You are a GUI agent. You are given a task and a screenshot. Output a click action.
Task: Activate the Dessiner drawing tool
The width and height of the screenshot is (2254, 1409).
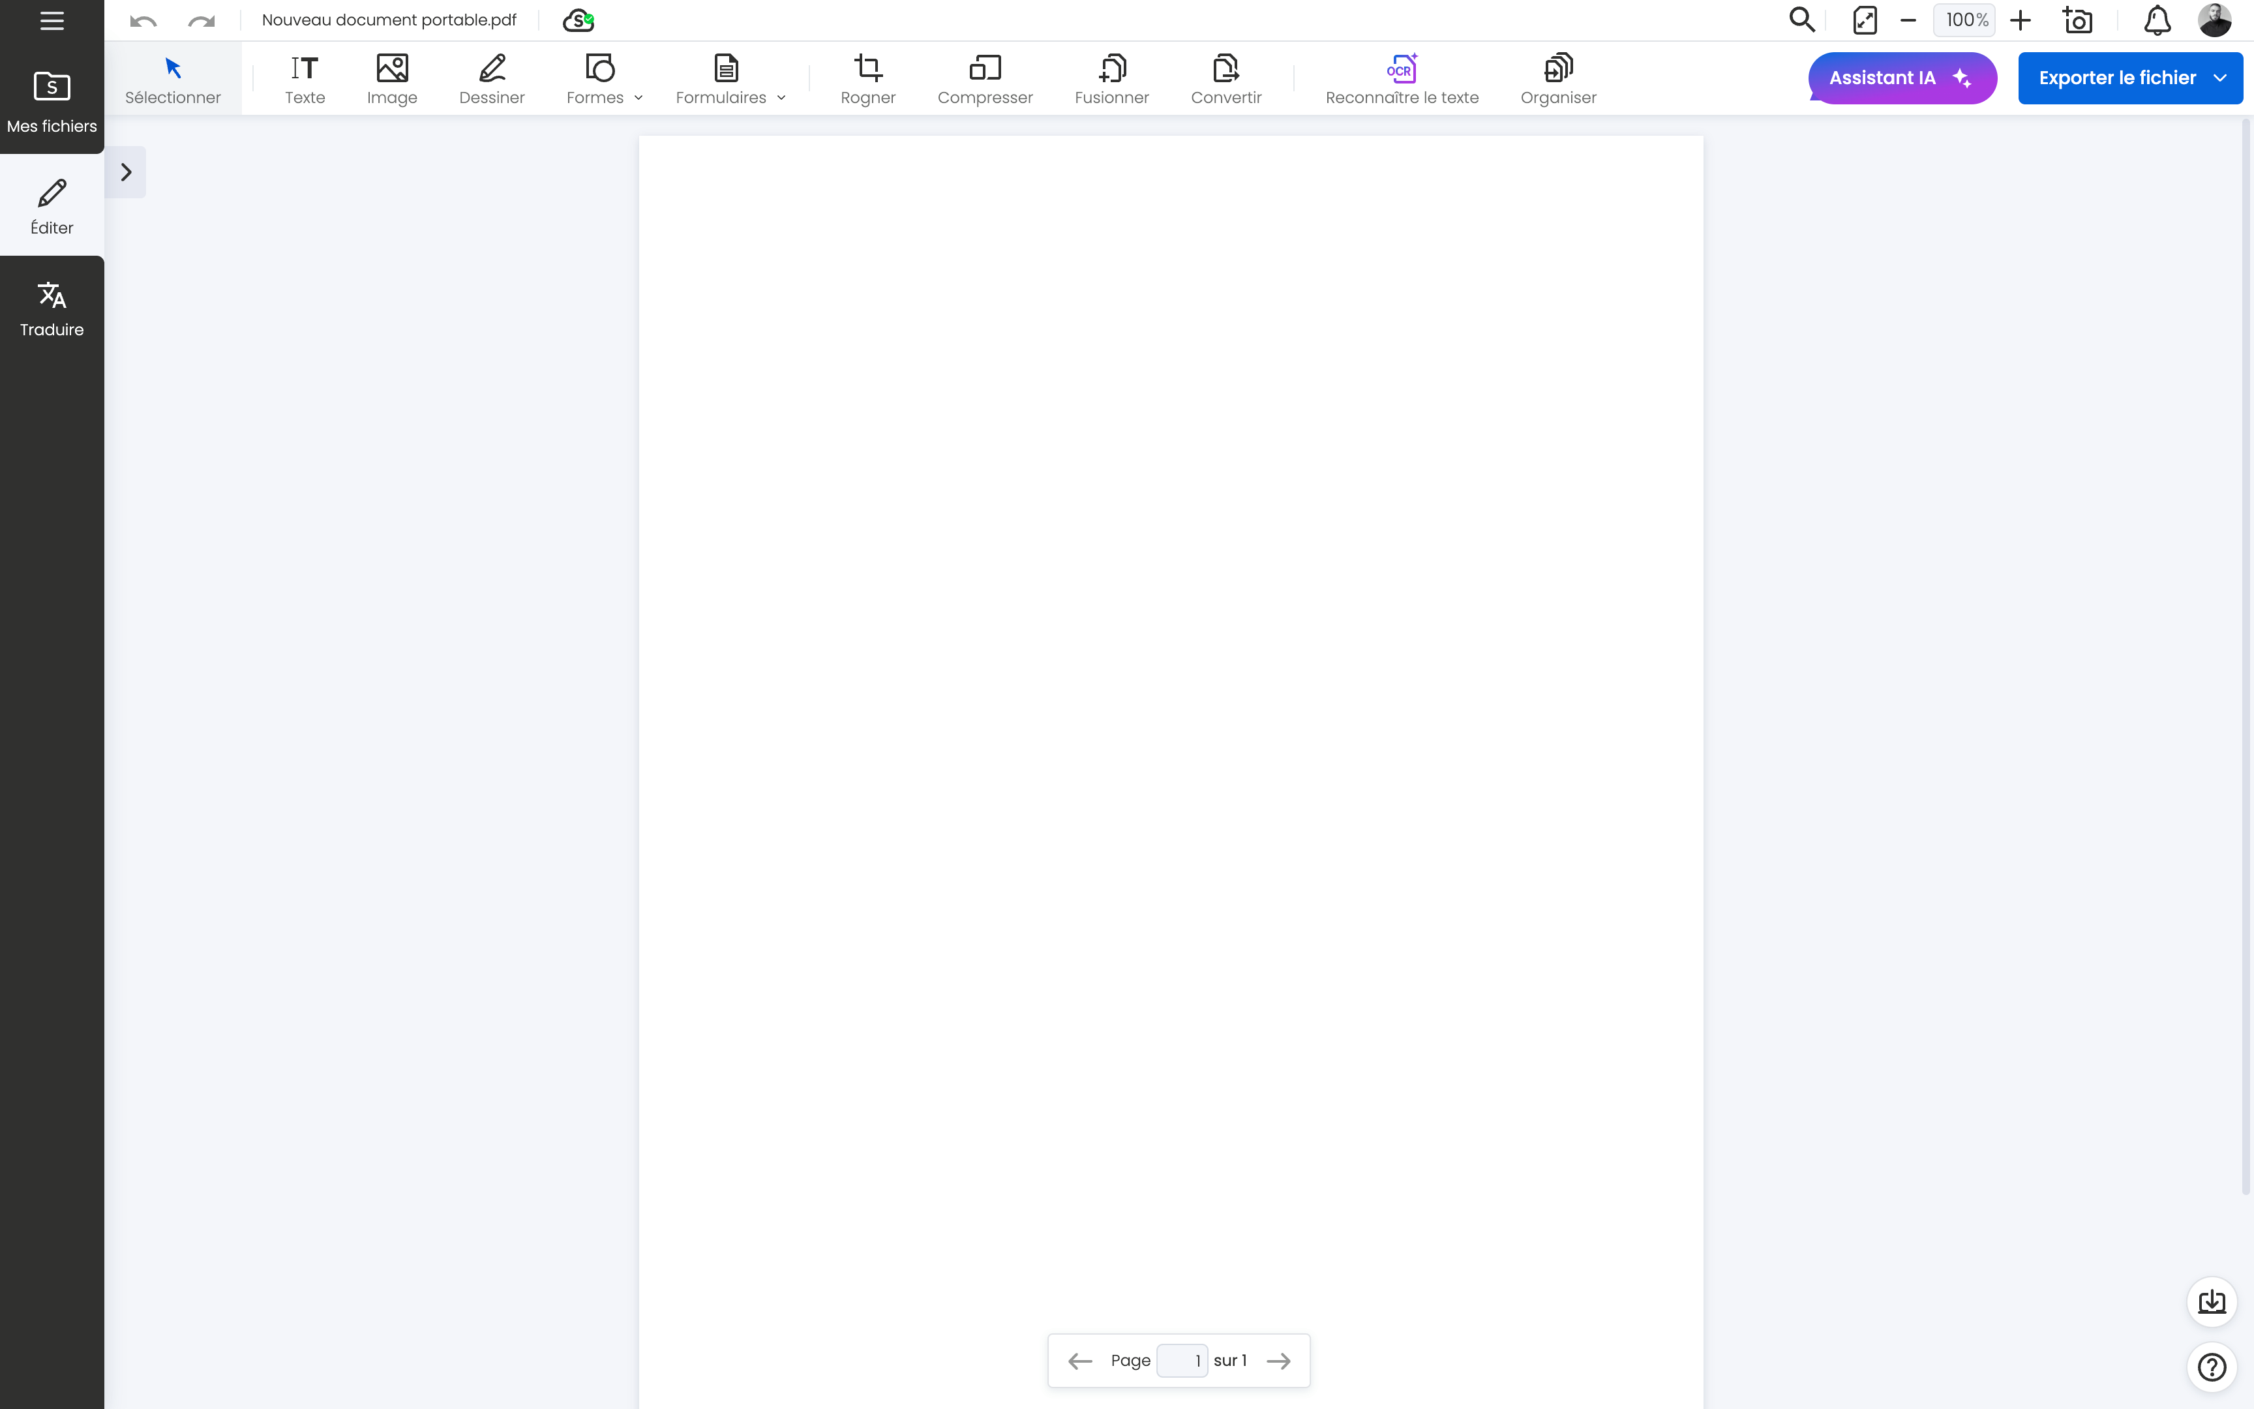point(492,78)
